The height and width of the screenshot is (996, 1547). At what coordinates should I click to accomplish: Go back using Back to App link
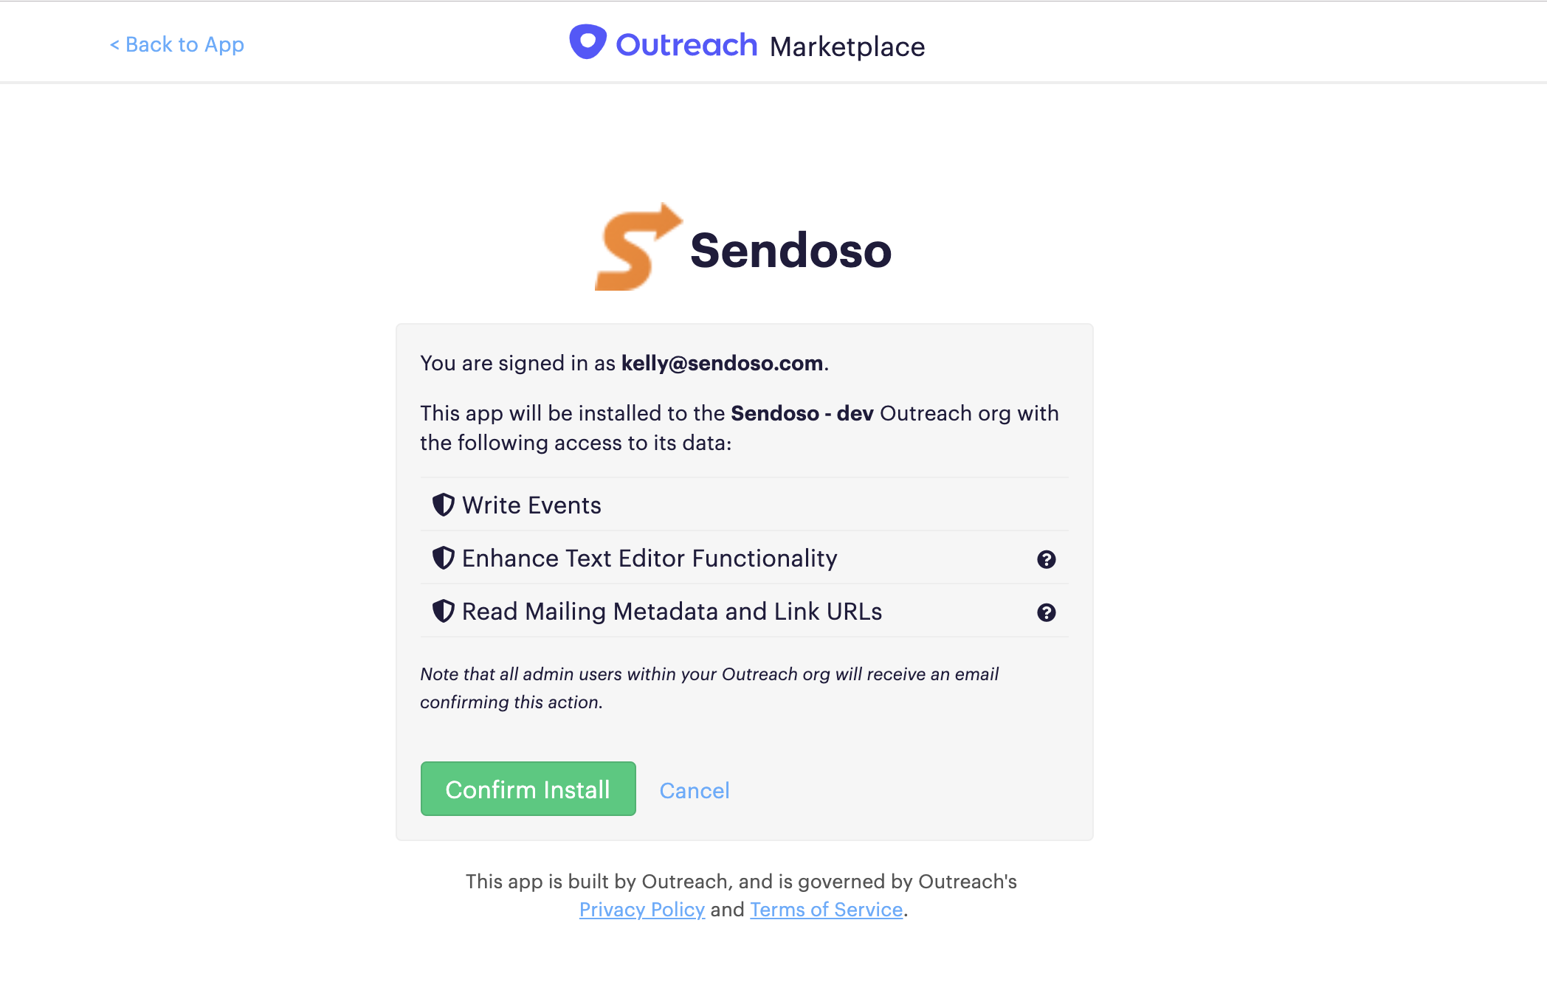[177, 45]
